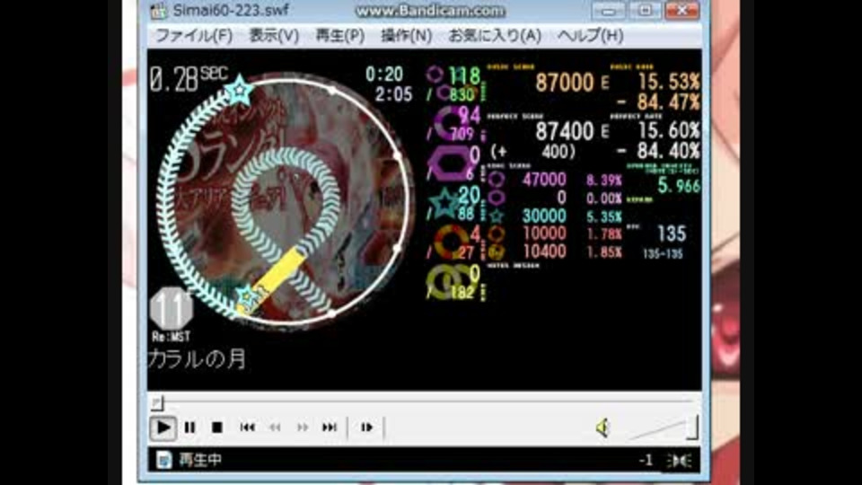Click the seek bar thumb
This screenshot has width=862, height=485.
click(158, 403)
